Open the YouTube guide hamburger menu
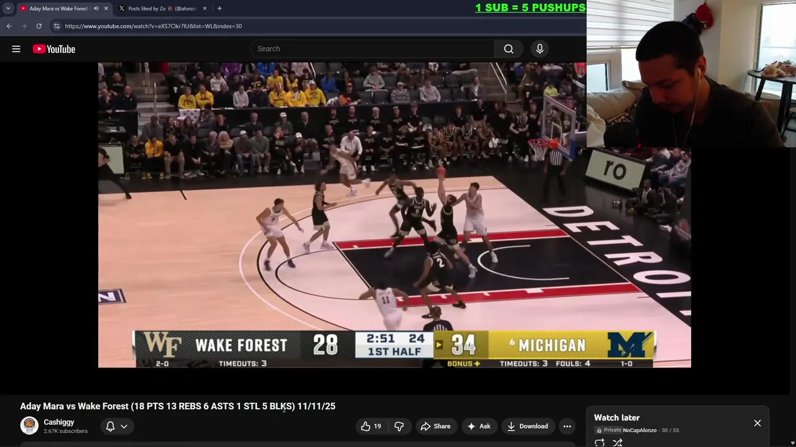This screenshot has width=796, height=447. pyautogui.click(x=16, y=49)
